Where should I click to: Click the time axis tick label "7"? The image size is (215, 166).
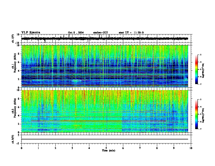pos(140,148)
